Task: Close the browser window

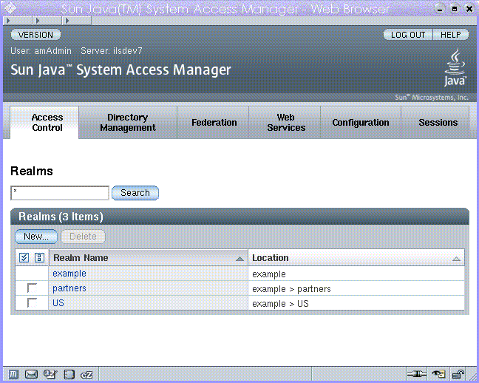Action: (x=469, y=9)
